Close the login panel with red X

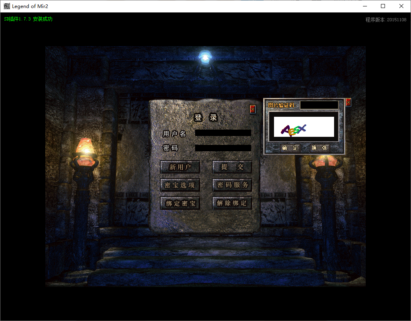tap(252, 109)
